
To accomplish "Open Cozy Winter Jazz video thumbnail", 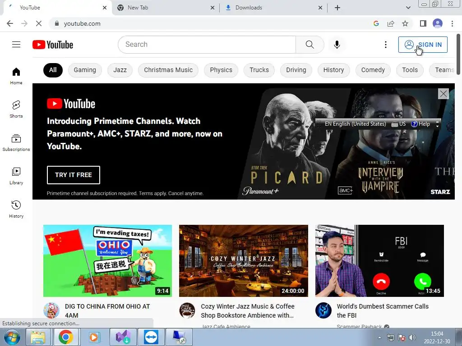I will pyautogui.click(x=243, y=261).
